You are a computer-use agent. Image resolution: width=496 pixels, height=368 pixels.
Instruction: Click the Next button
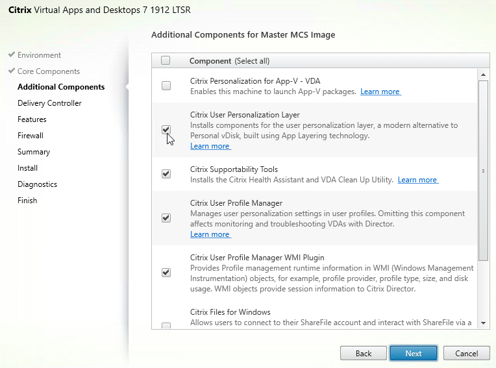click(x=414, y=354)
